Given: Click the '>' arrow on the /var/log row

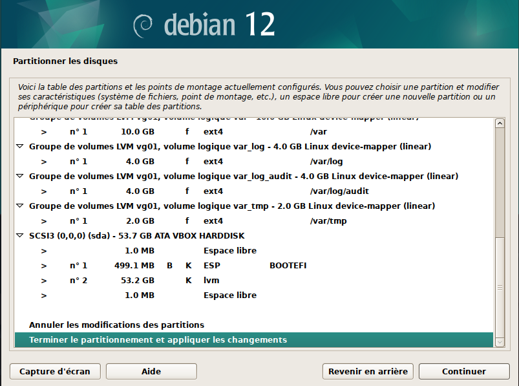Looking at the screenshot, I should [44, 162].
